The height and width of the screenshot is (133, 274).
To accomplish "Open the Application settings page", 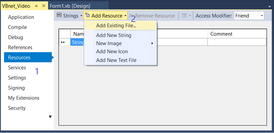I will tap(21, 17).
